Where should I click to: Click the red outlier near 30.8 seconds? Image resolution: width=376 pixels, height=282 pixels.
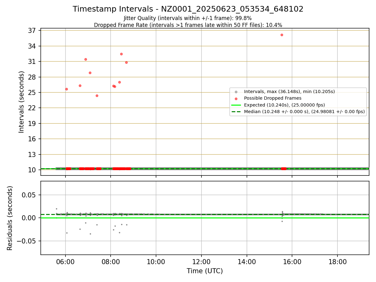click(x=126, y=62)
